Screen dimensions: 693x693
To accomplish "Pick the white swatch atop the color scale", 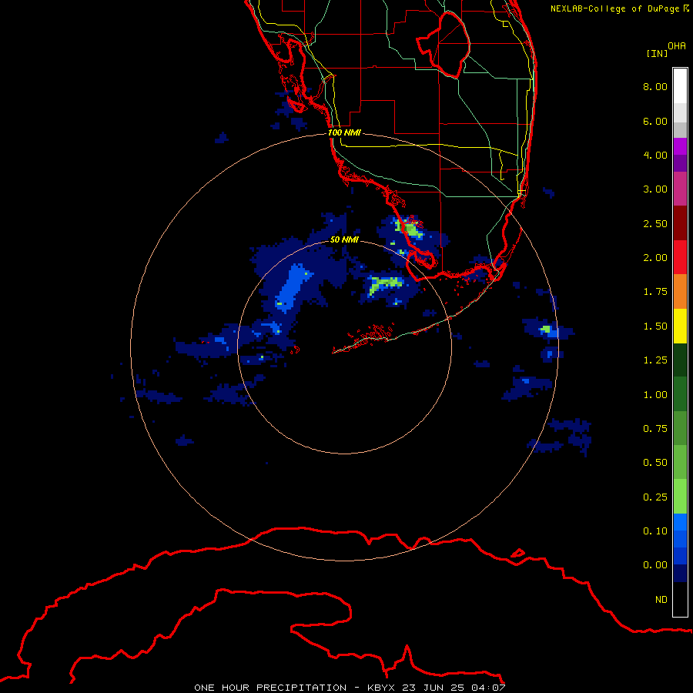I will point(680,85).
